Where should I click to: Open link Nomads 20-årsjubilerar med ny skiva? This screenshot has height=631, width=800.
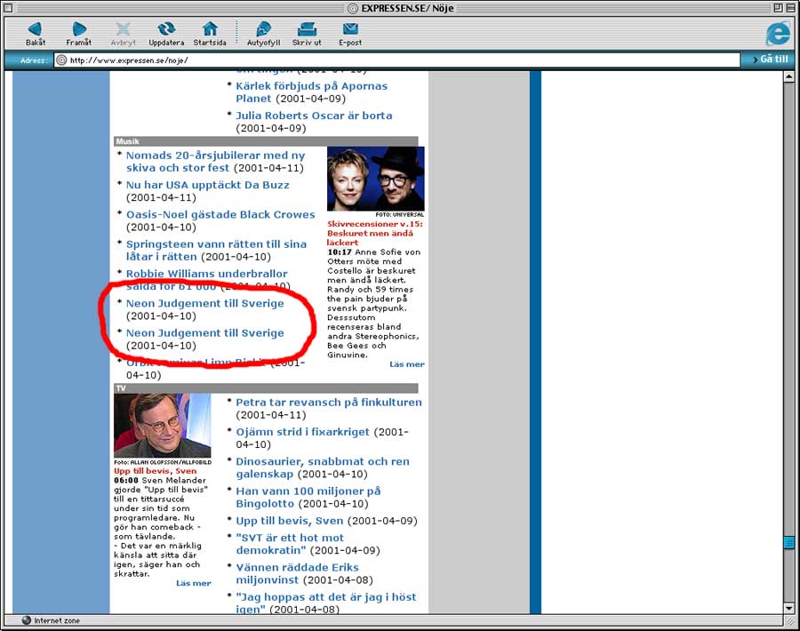coord(215,162)
